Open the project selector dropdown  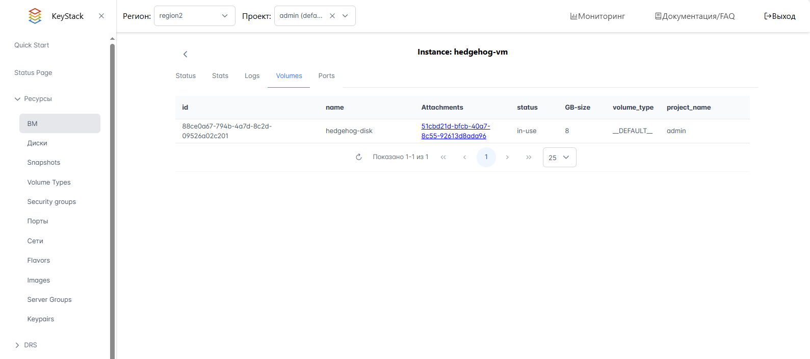[345, 16]
